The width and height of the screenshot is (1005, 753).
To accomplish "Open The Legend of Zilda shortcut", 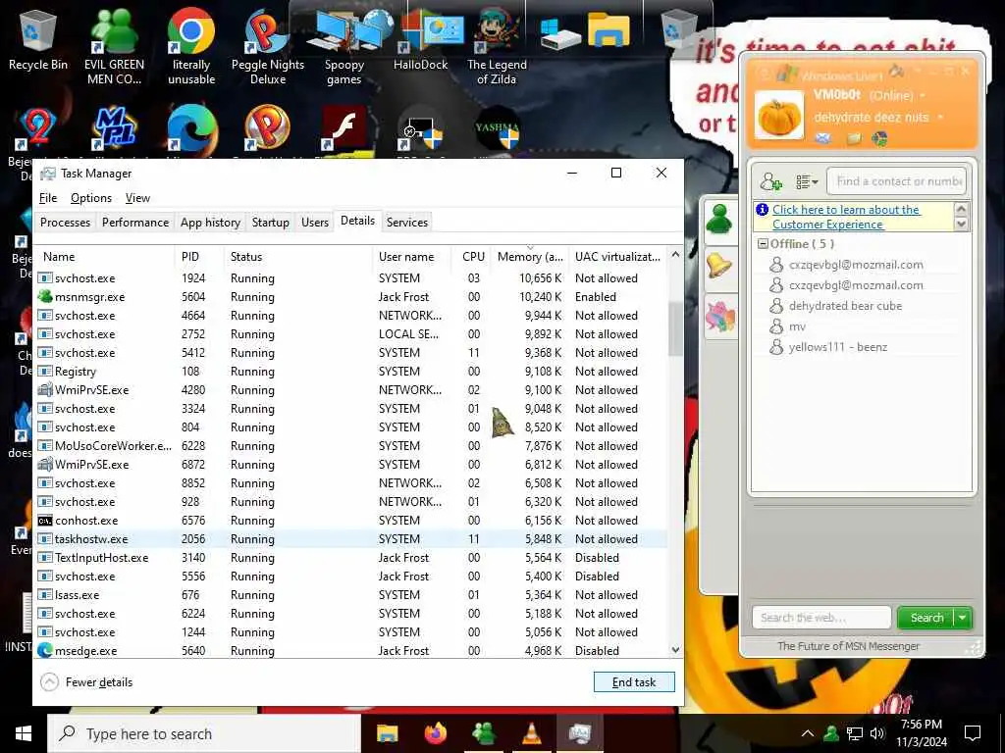I will coord(497,46).
